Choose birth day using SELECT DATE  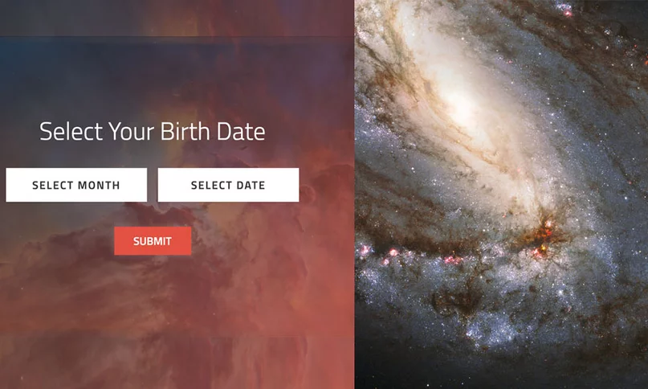[x=228, y=185]
